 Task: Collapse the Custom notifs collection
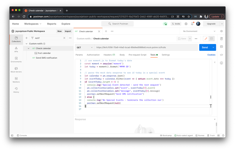pos(26,44)
